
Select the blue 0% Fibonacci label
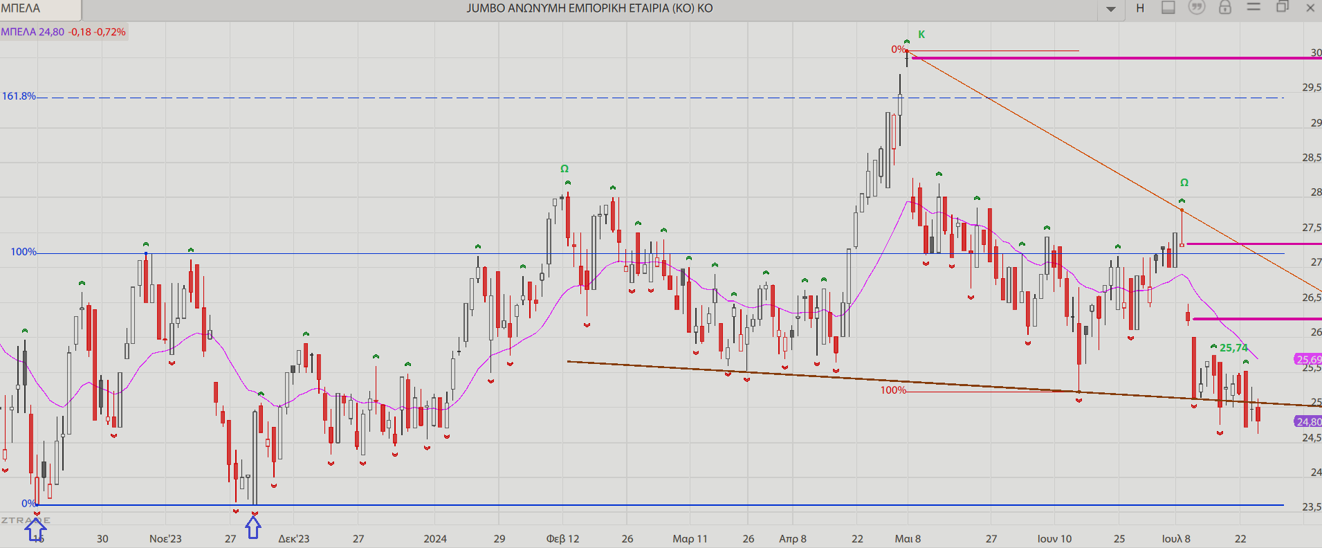click(x=29, y=504)
